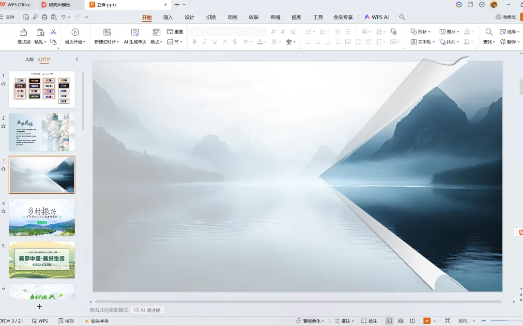This screenshot has height=326, width=523.
Task: Toggle Italic formatting
Action: click(x=205, y=42)
